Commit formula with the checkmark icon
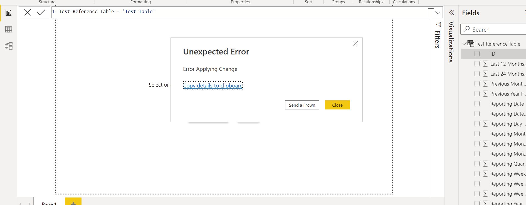The height and width of the screenshot is (205, 526). click(41, 12)
